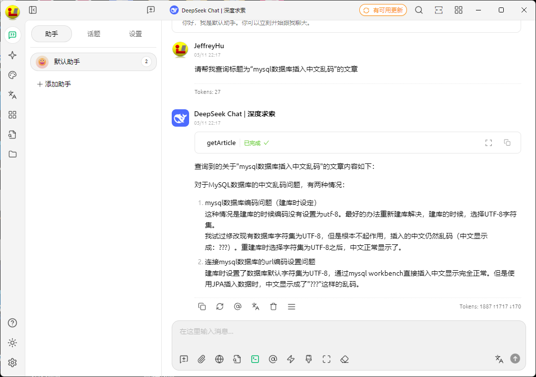Switch to the 助手 tab

click(52, 34)
